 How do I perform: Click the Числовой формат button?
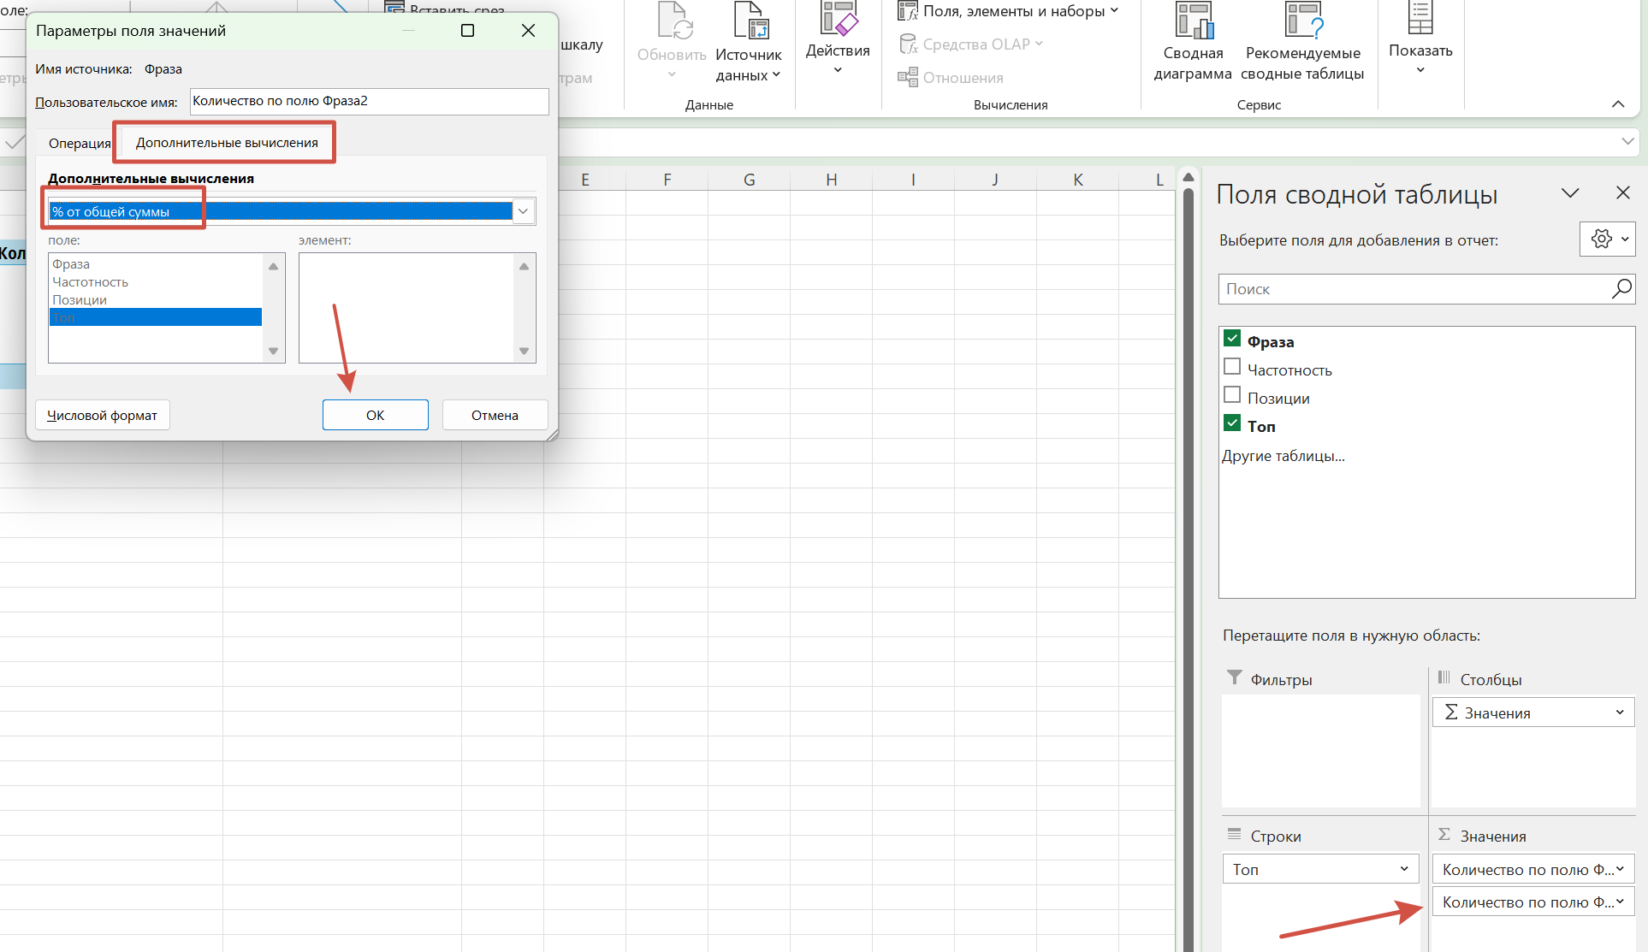[x=102, y=415]
